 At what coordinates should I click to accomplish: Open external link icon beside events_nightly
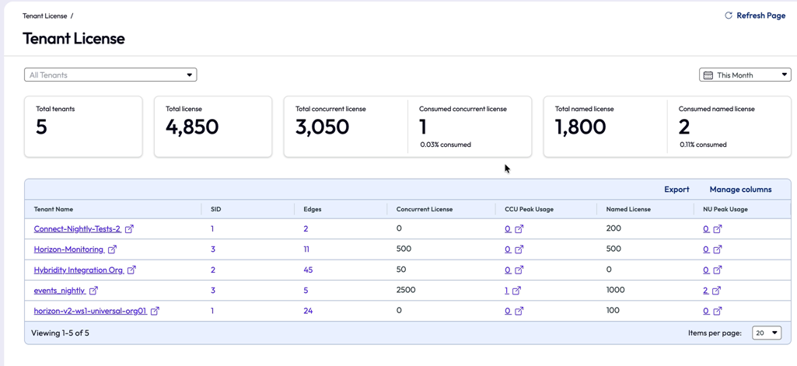click(x=93, y=291)
